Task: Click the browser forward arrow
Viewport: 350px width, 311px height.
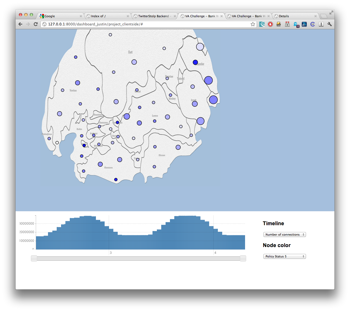Action: (x=28, y=24)
